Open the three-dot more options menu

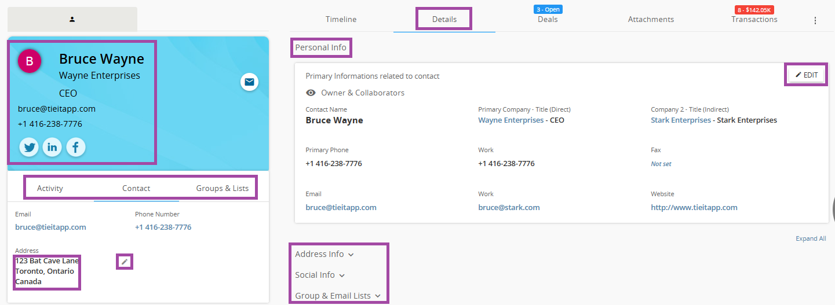click(x=815, y=20)
